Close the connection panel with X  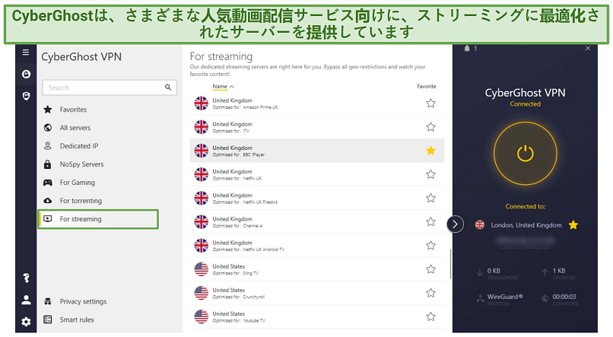point(588,48)
